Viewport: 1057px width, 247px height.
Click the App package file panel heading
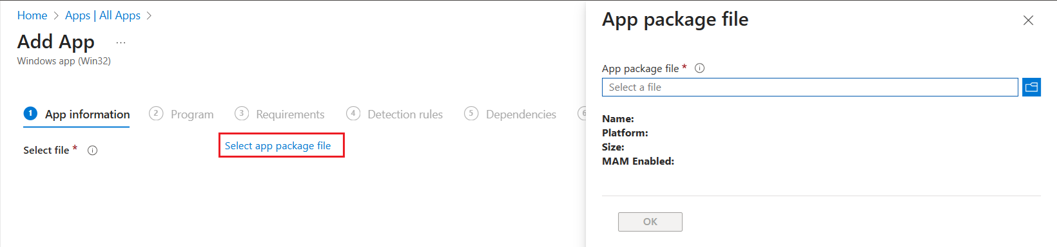click(675, 20)
